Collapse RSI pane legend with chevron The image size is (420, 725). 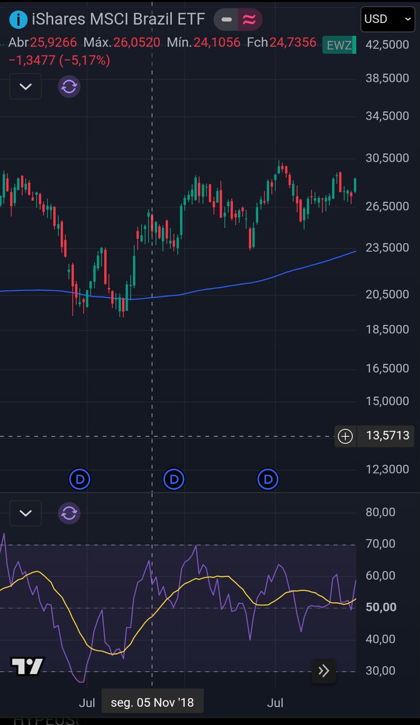click(x=26, y=513)
